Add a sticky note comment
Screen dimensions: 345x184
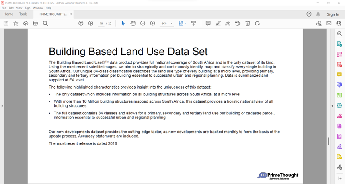pyautogui.click(x=208, y=23)
